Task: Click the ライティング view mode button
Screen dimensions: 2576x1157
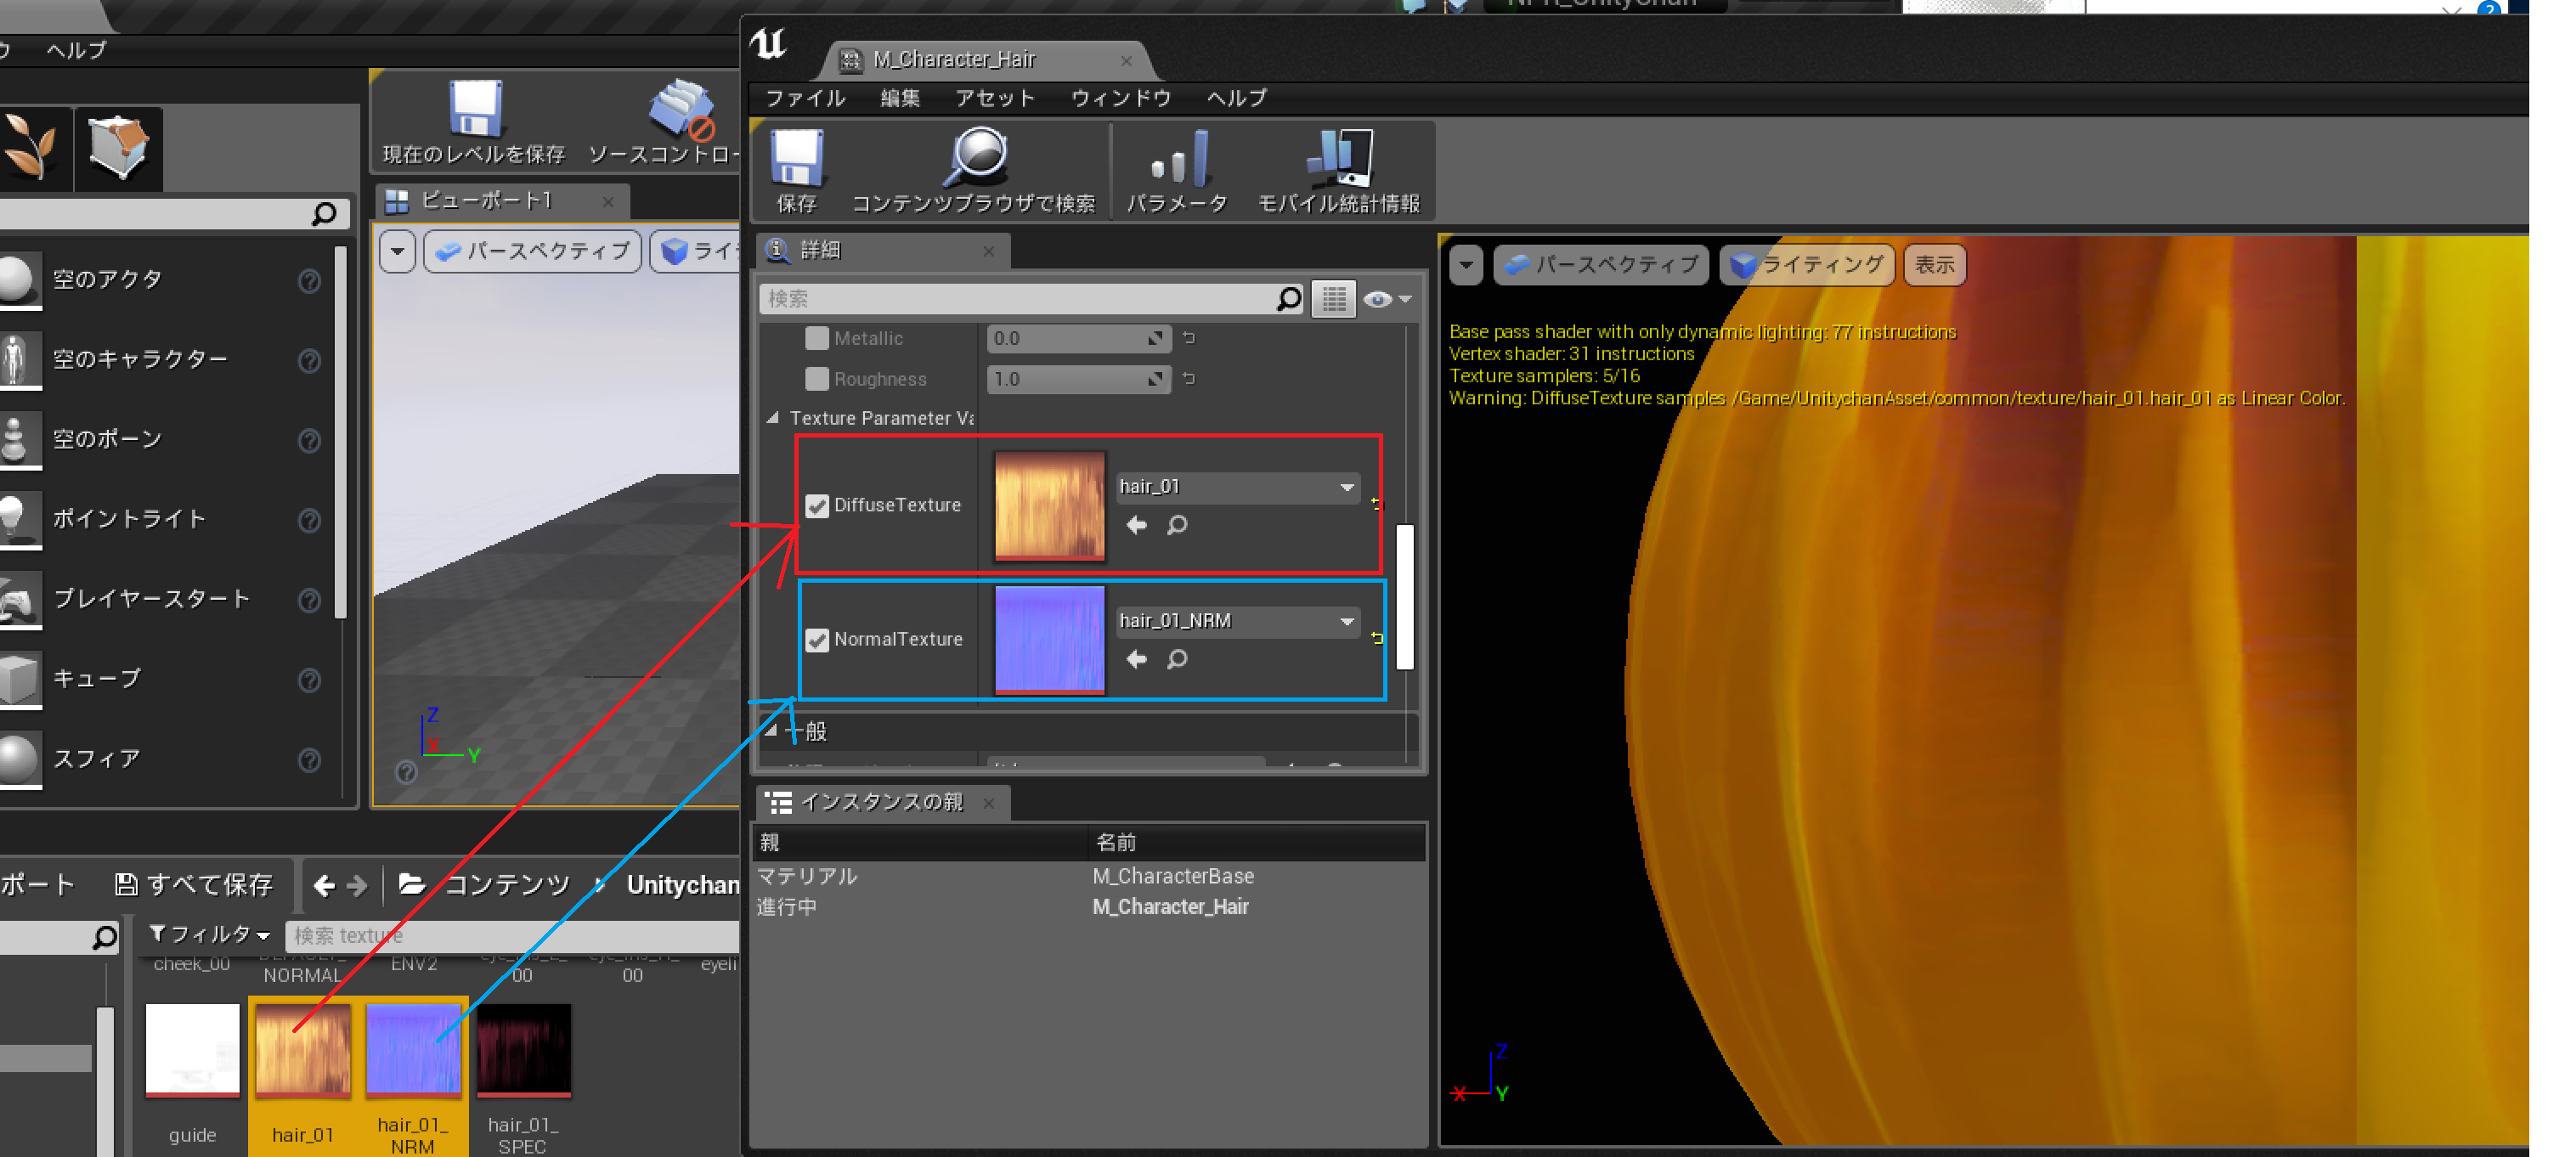Action: pos(1807,265)
